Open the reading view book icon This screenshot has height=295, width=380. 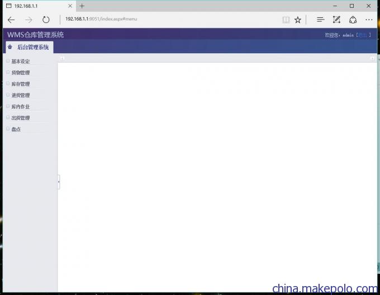click(286, 20)
